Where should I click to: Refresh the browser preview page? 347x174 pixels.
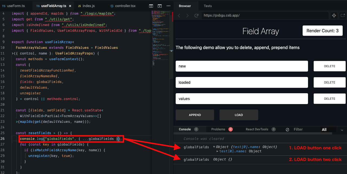(x=197, y=15)
